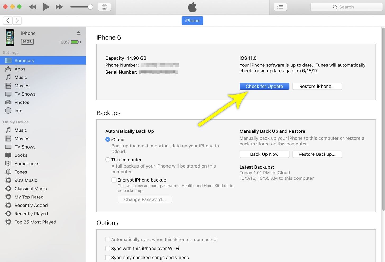The height and width of the screenshot is (262, 385).
Task: Eject the iPhone from the sidebar
Action: tap(79, 33)
